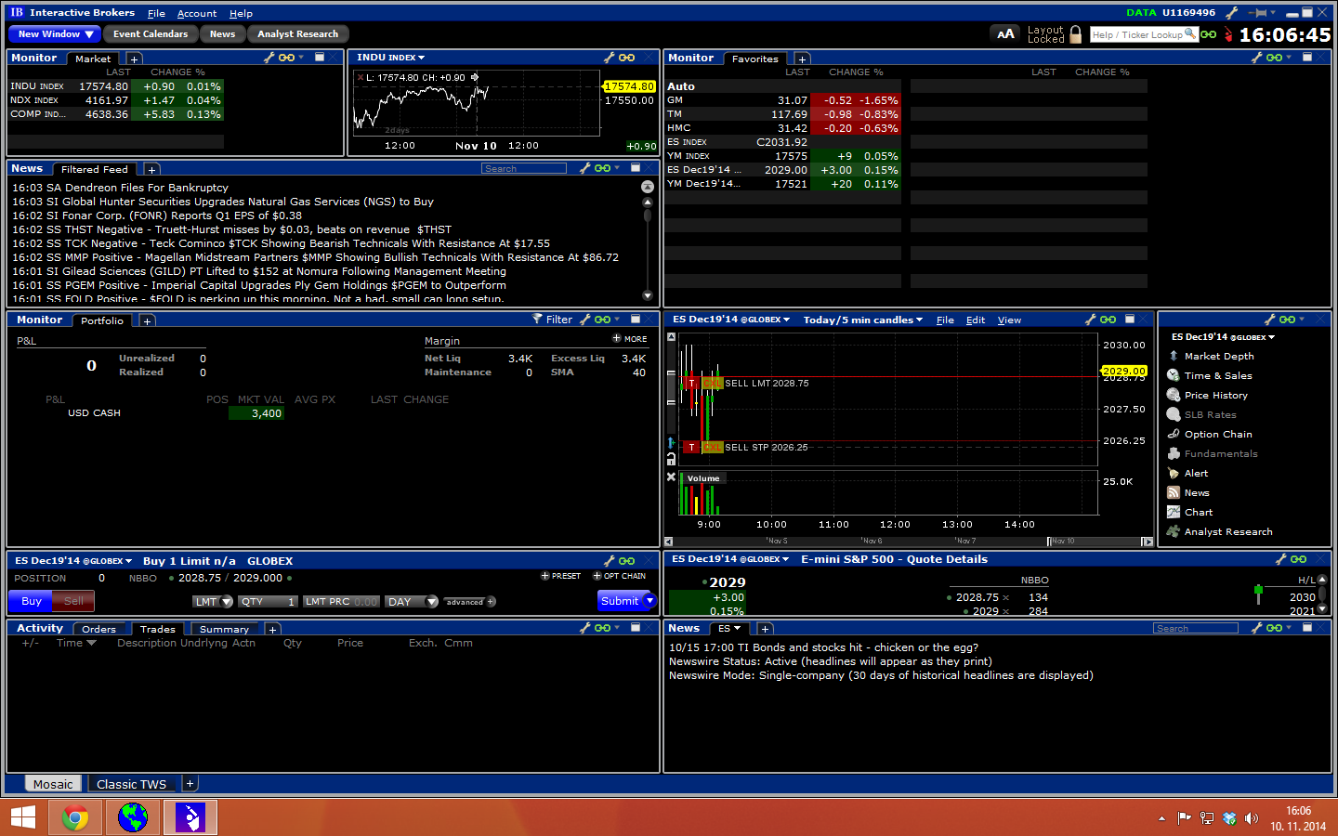Screen dimensions: 1338x836
Task: Toggle the header chain link next to lookup
Action: pos(1208,34)
